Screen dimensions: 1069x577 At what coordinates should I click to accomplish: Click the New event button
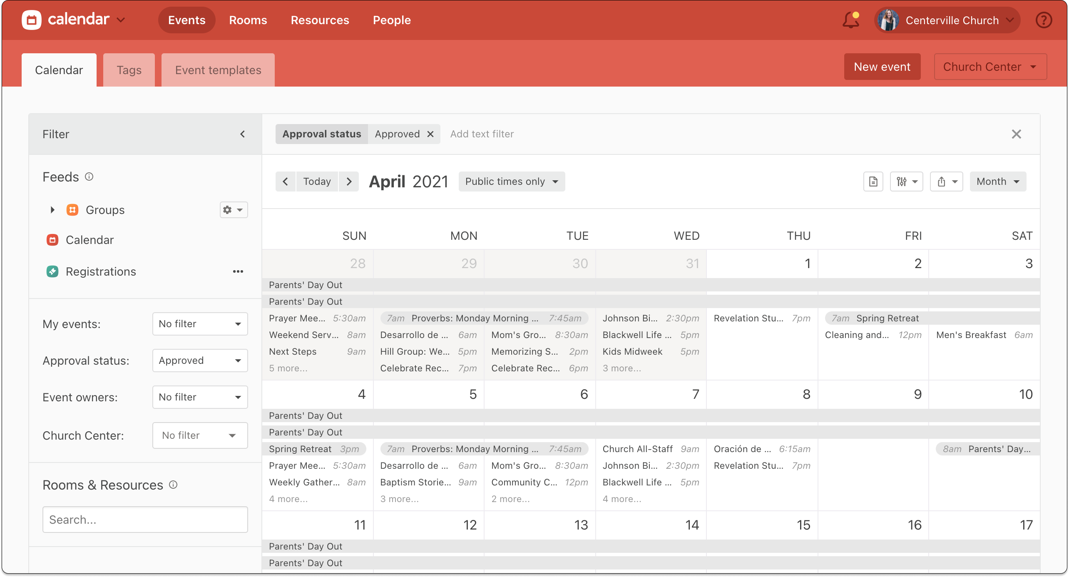click(882, 67)
